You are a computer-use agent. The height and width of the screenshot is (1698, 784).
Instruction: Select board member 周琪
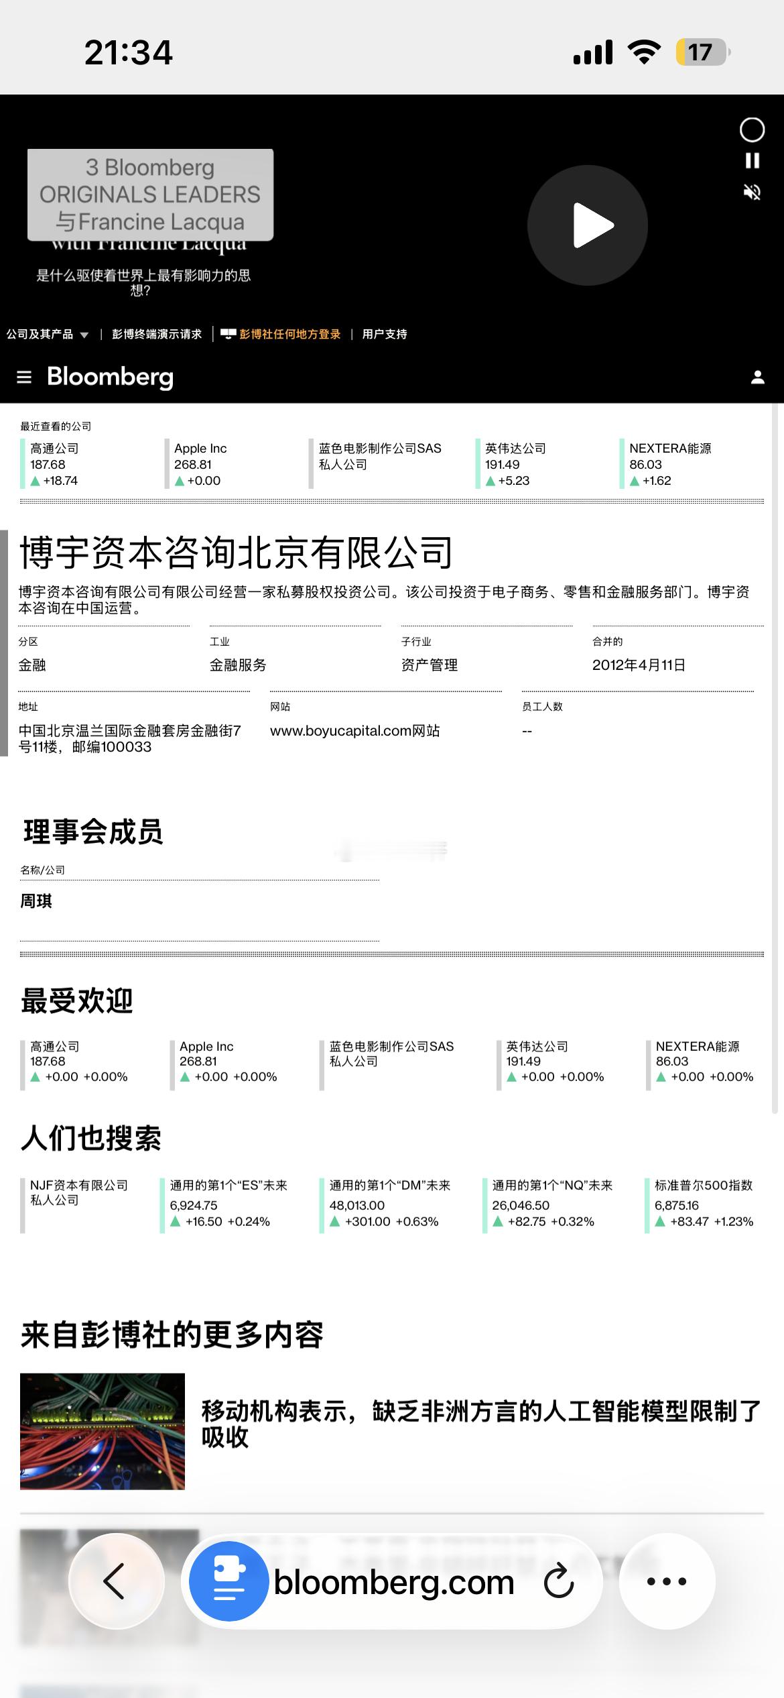click(36, 901)
